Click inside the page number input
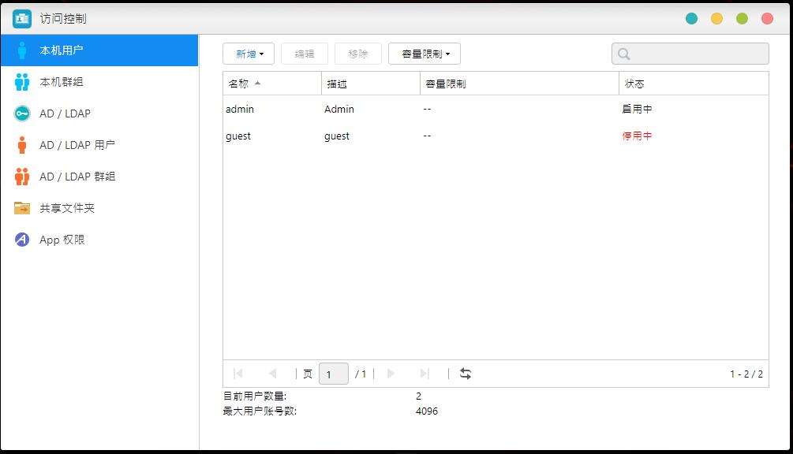 332,373
